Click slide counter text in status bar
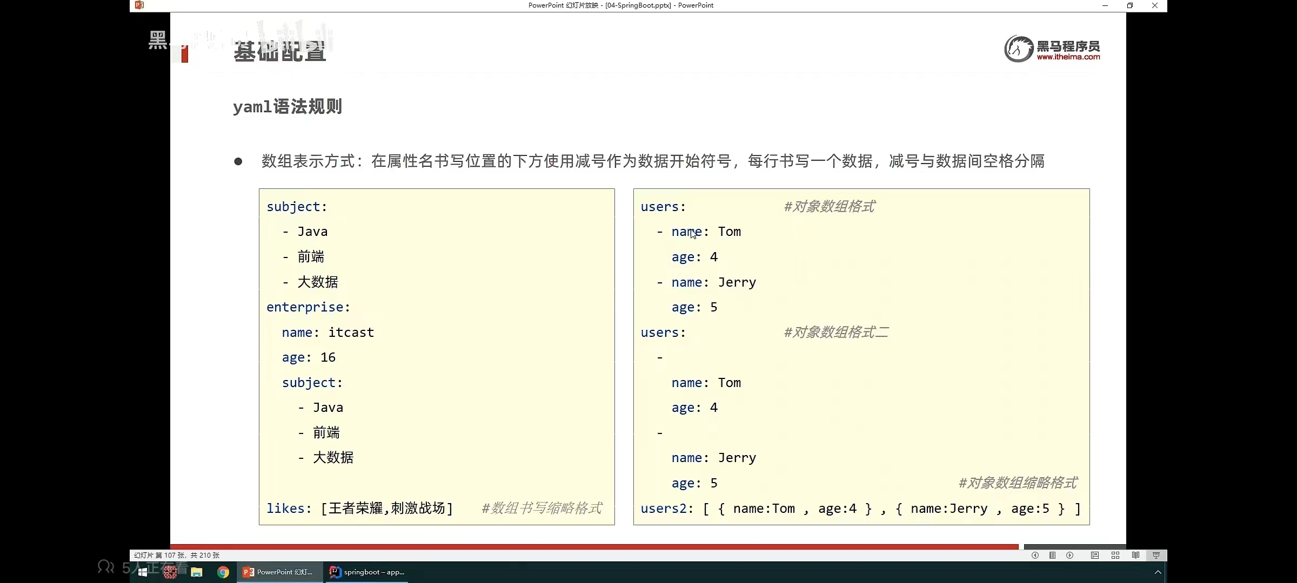Image resolution: width=1297 pixels, height=583 pixels. click(177, 555)
